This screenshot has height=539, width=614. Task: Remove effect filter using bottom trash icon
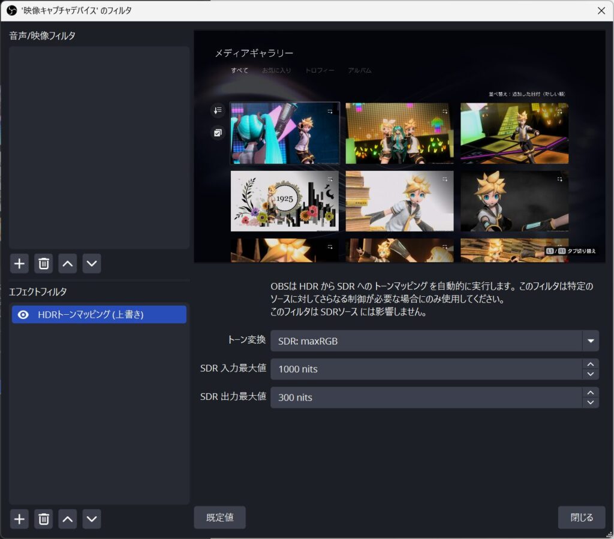point(44,519)
